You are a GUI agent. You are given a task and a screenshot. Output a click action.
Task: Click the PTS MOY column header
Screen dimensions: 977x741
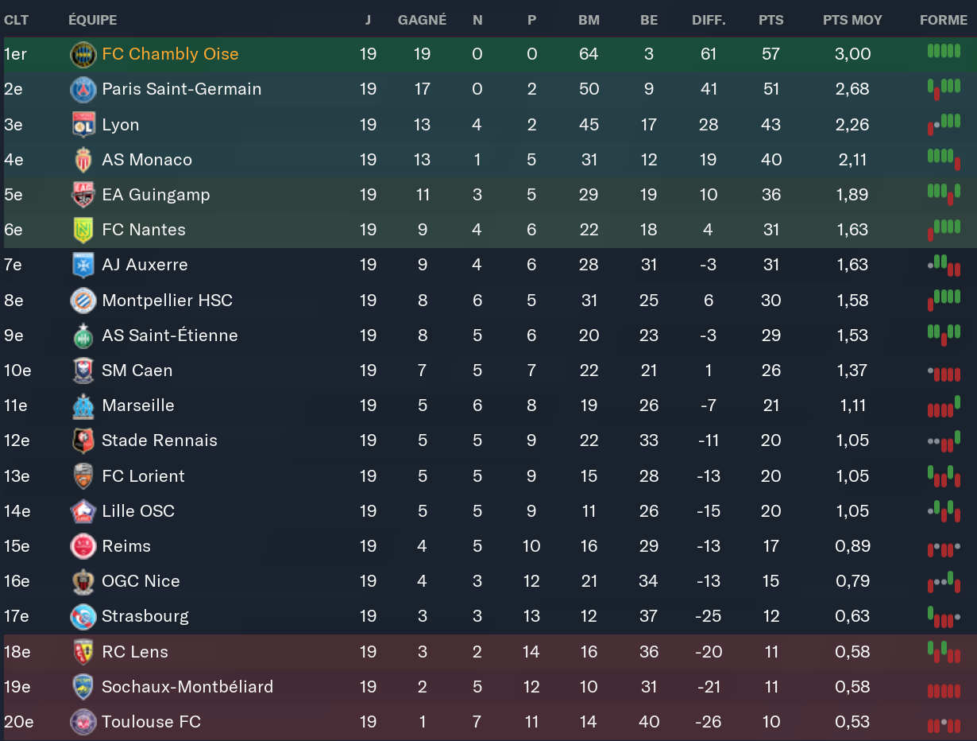(852, 20)
